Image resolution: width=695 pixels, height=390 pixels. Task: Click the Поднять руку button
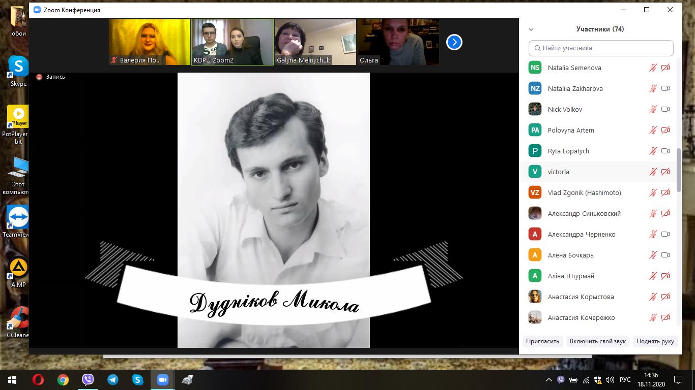point(655,341)
